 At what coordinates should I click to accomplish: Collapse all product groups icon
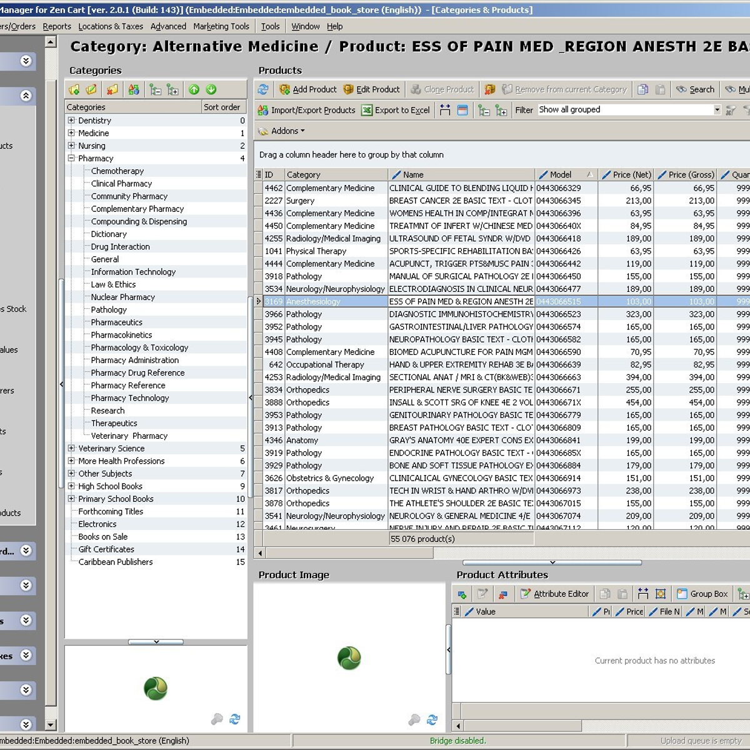(484, 110)
